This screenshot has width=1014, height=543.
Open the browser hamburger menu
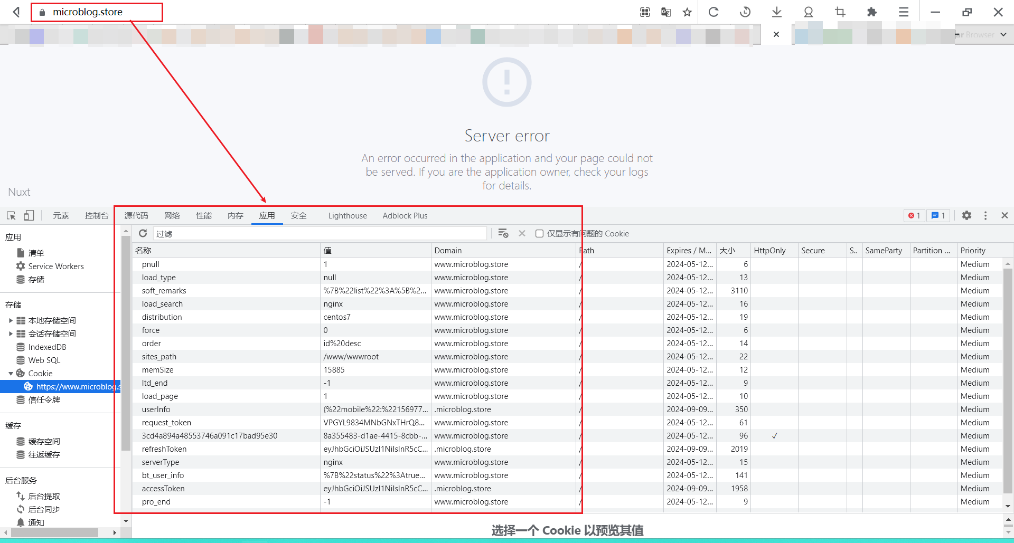point(904,12)
